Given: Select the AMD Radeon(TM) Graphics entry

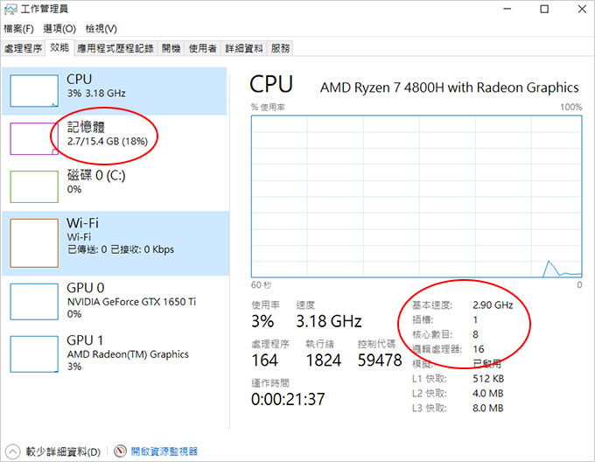Looking at the screenshot, I should (115, 353).
